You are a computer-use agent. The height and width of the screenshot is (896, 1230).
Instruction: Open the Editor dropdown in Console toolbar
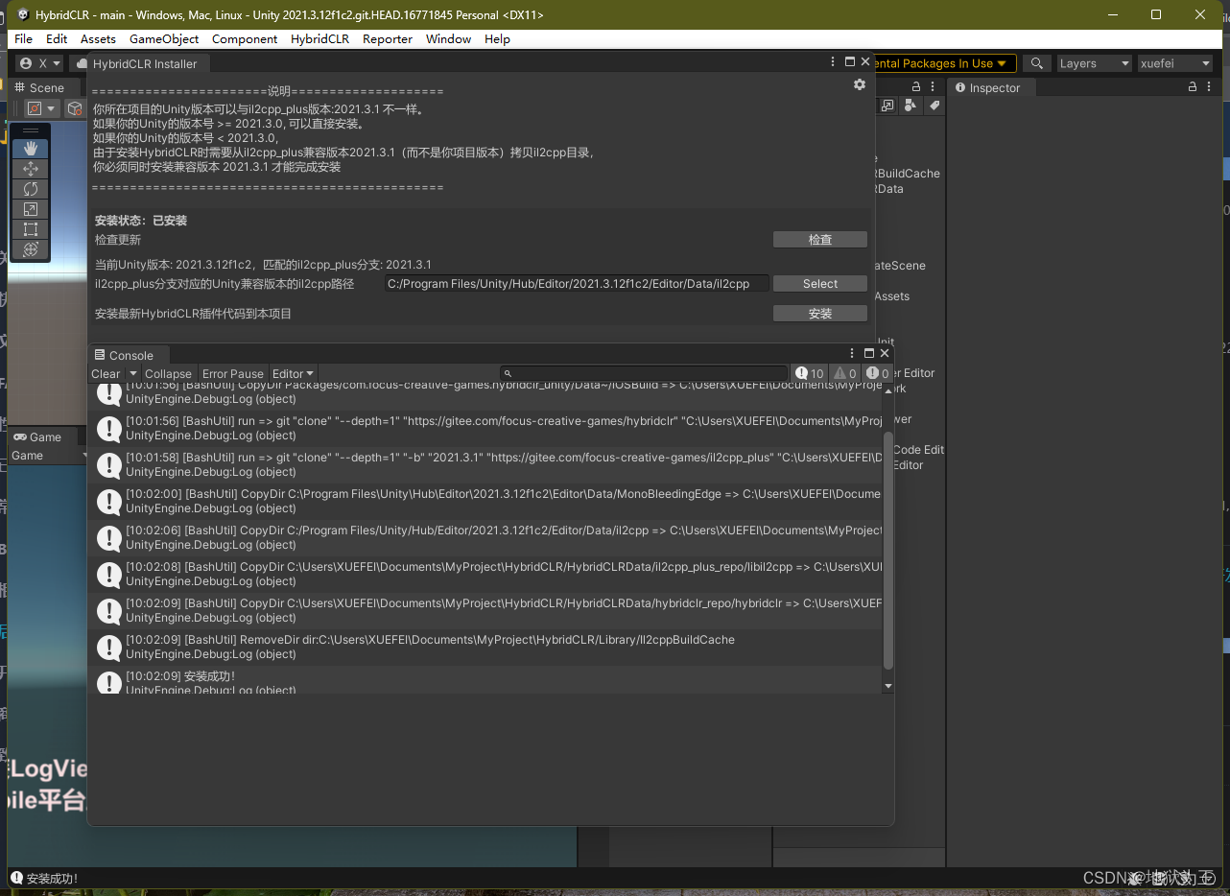pos(293,373)
